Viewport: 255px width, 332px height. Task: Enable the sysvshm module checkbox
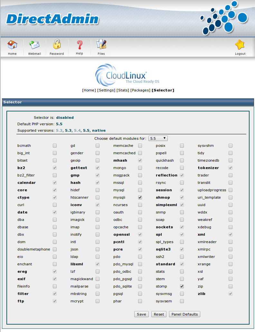pyautogui.click(x=231, y=146)
